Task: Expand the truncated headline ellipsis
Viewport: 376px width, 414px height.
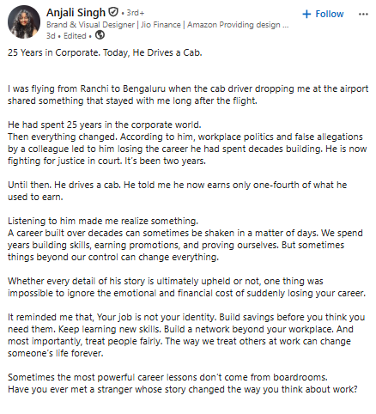Action: tap(285, 25)
